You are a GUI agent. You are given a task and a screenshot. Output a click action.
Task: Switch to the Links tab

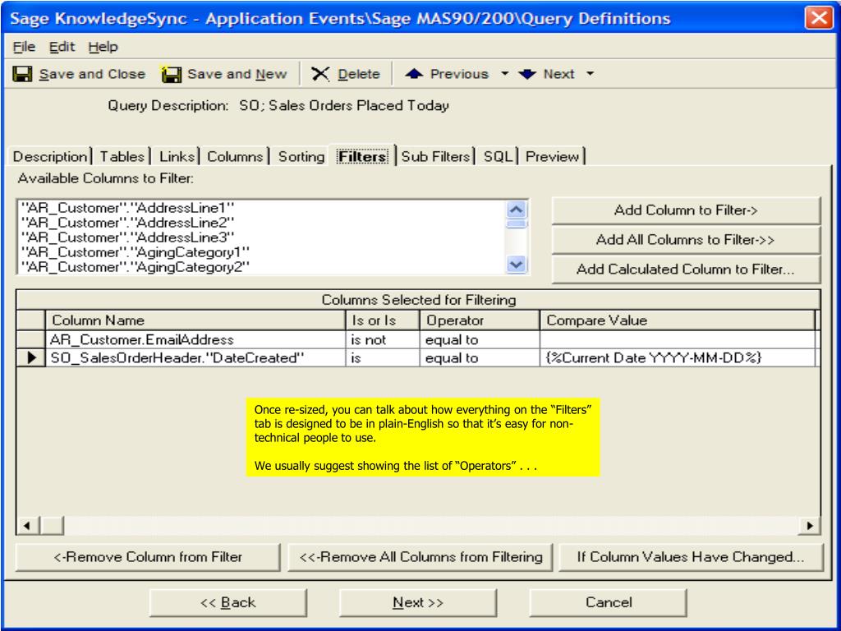[177, 157]
